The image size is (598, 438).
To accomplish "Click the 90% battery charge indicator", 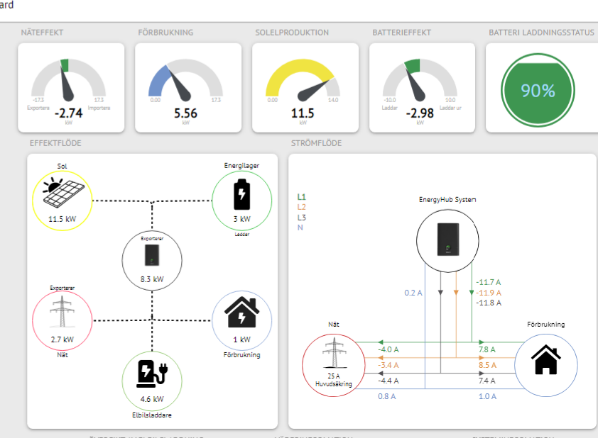I will (x=538, y=91).
